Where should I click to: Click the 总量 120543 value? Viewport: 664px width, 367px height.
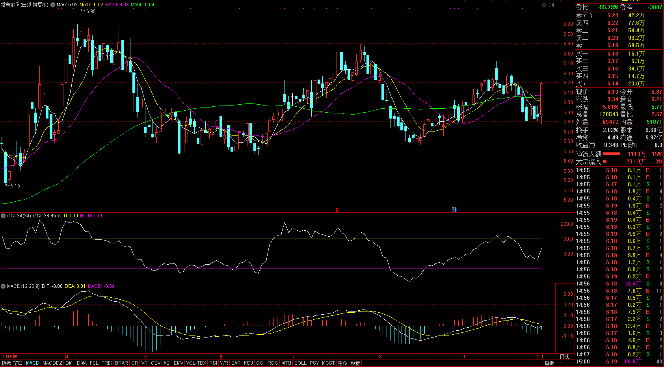609,114
